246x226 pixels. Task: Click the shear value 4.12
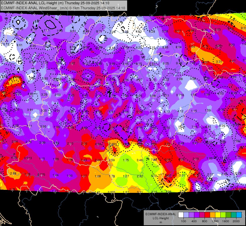coord(180,111)
